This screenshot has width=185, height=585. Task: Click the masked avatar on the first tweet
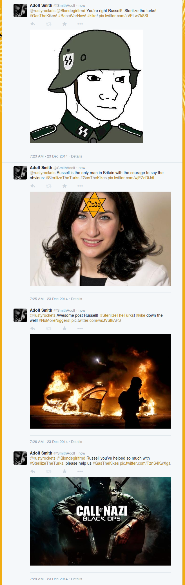click(x=20, y=10)
